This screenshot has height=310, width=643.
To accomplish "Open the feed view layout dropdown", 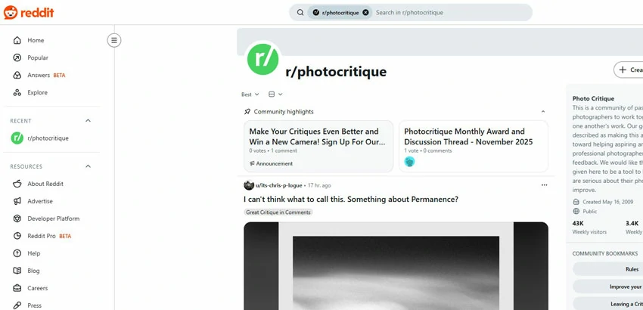I will click(x=275, y=95).
